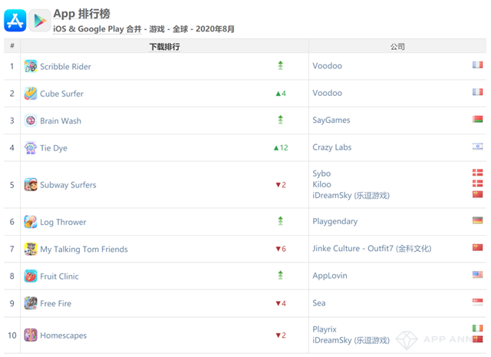491x357 pixels.
Task: Click the Scribble Rider app icon
Action: pos(31,66)
